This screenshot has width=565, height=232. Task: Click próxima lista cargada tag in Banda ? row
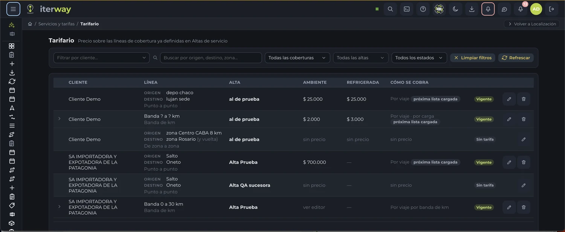click(x=415, y=122)
